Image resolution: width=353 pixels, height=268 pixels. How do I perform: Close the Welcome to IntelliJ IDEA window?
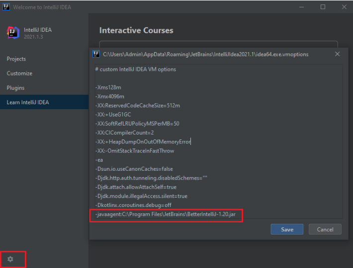pyautogui.click(x=344, y=7)
